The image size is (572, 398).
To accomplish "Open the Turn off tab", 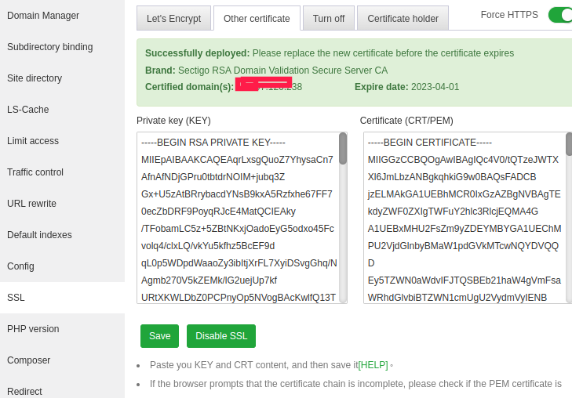I will [329, 18].
